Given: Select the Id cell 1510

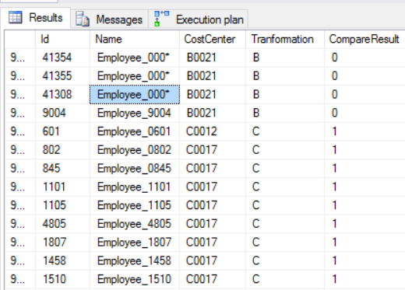Looking at the screenshot, I should pos(62,279).
